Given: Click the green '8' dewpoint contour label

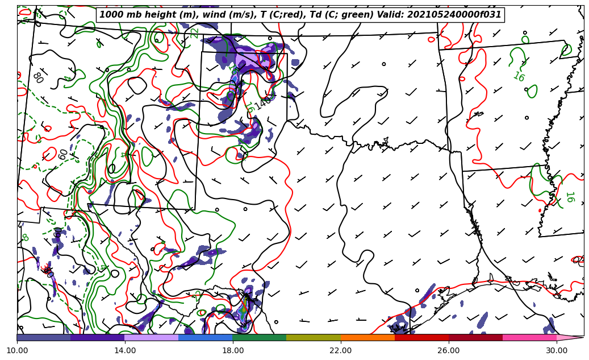Looking at the screenshot, I should click(25, 237).
